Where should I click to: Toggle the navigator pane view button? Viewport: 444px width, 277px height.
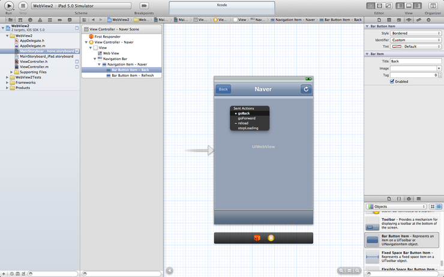coord(400,5)
